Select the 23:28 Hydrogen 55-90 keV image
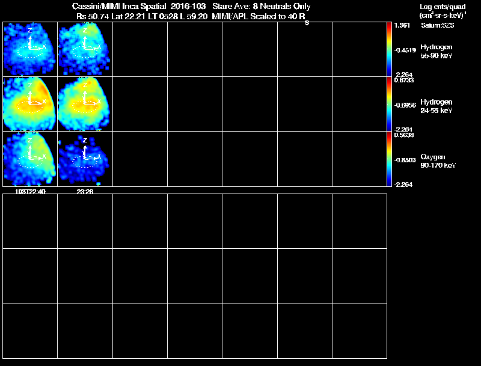The height and width of the screenshot is (366, 481). click(85, 49)
